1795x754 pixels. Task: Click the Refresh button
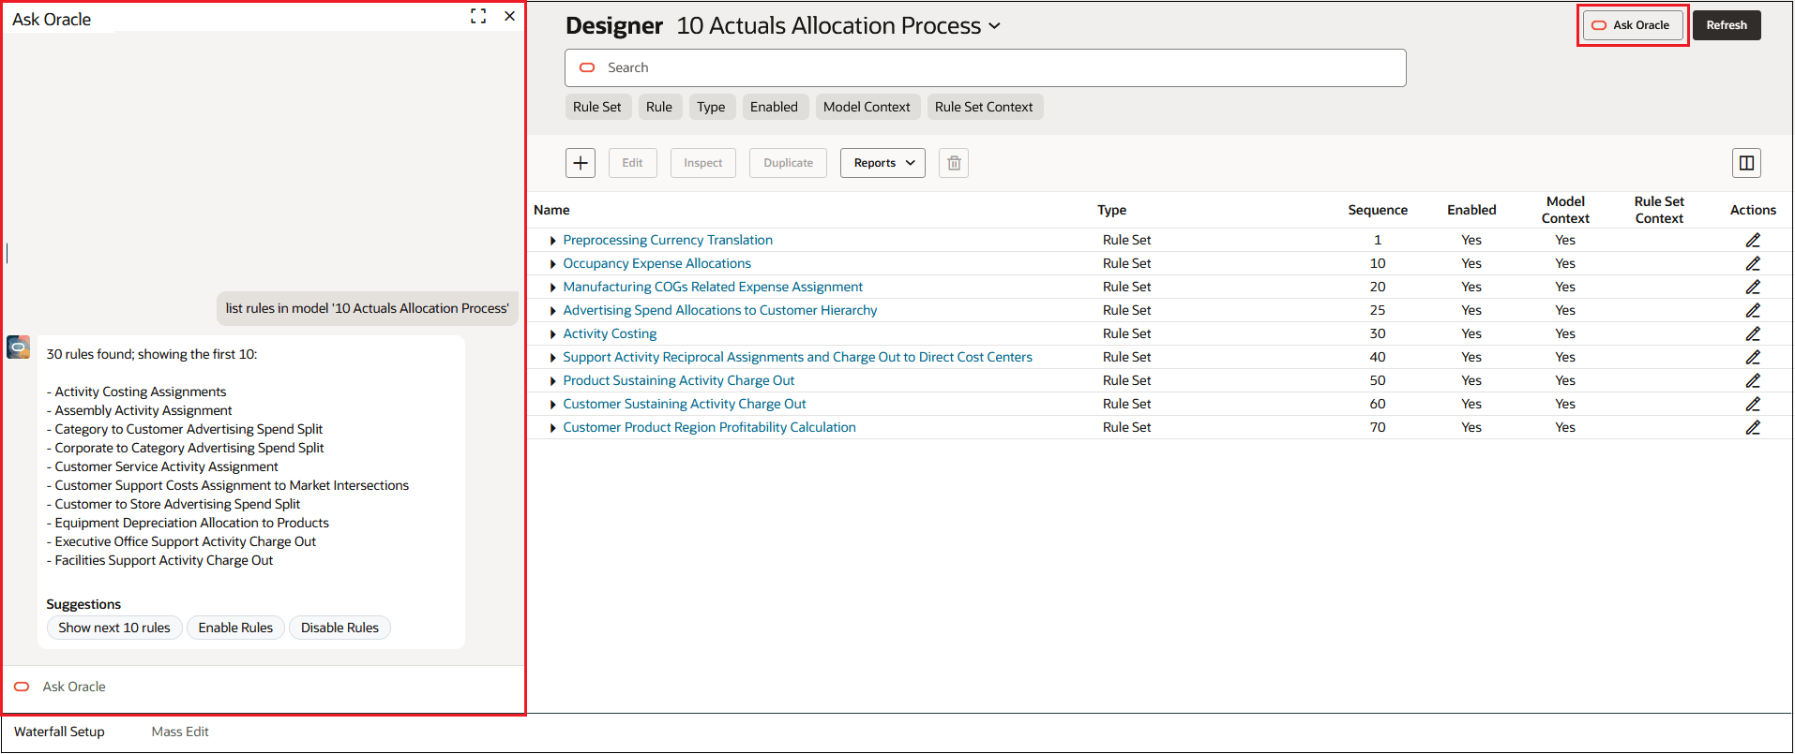point(1727,25)
